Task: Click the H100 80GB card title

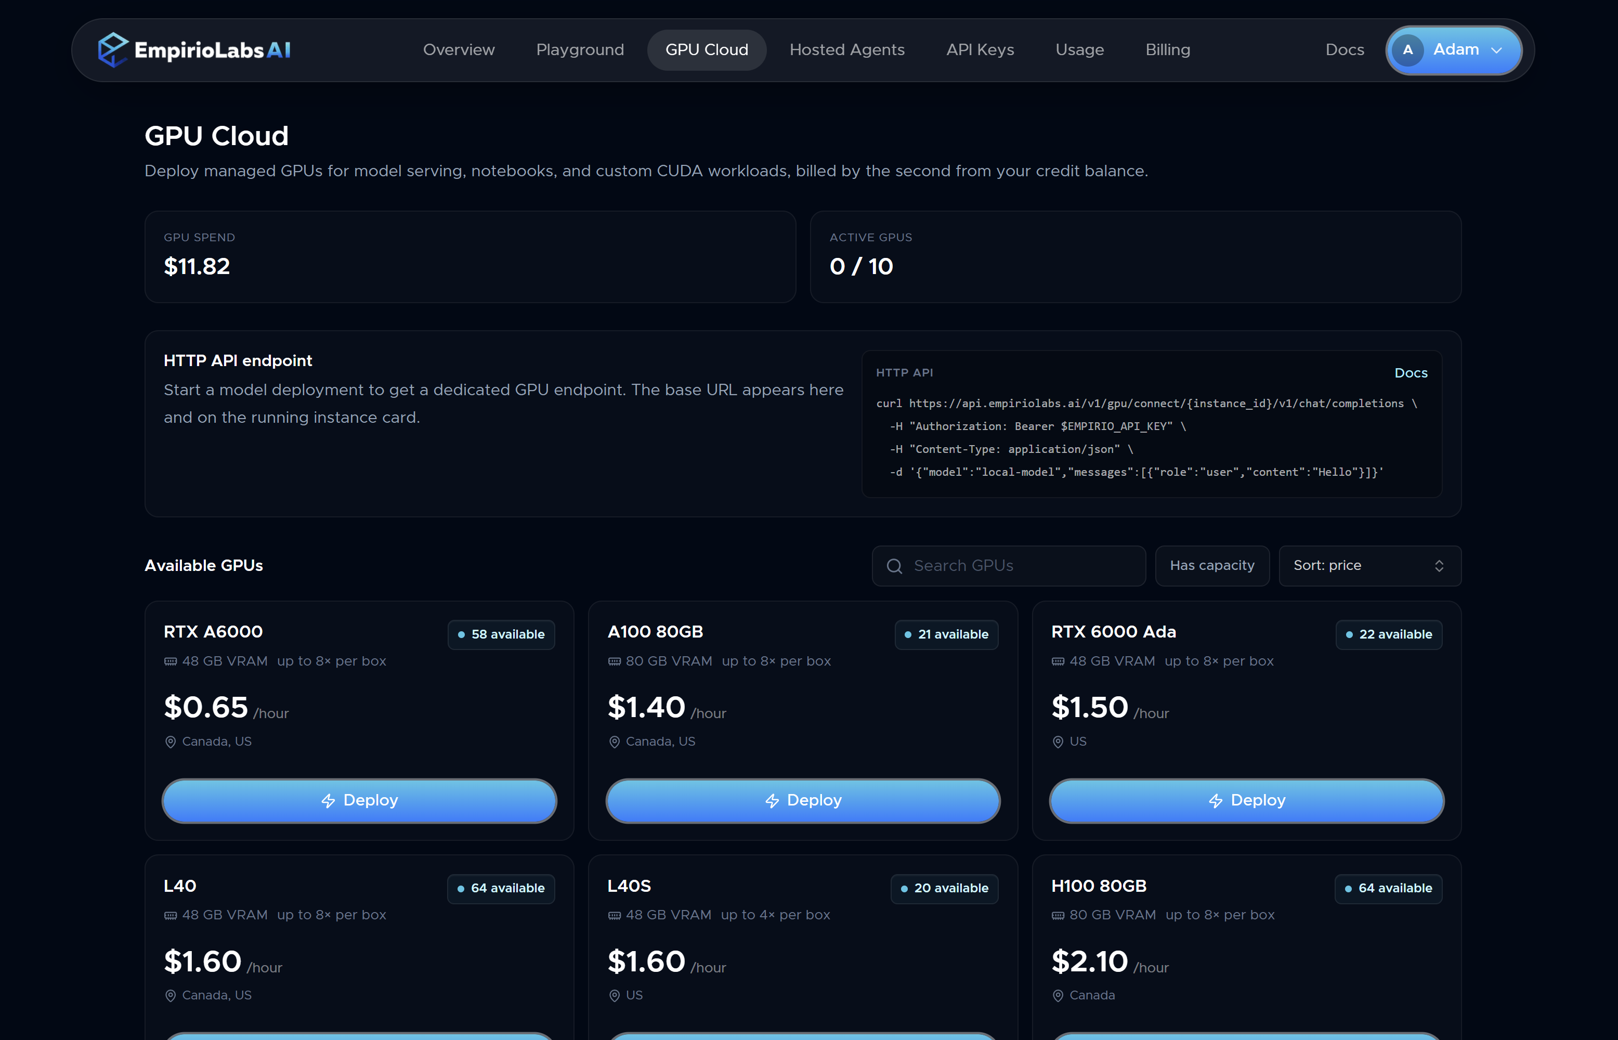Action: point(1099,886)
